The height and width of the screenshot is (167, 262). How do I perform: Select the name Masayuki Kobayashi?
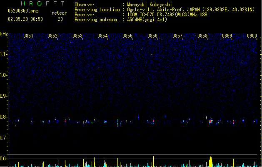tap(150, 5)
